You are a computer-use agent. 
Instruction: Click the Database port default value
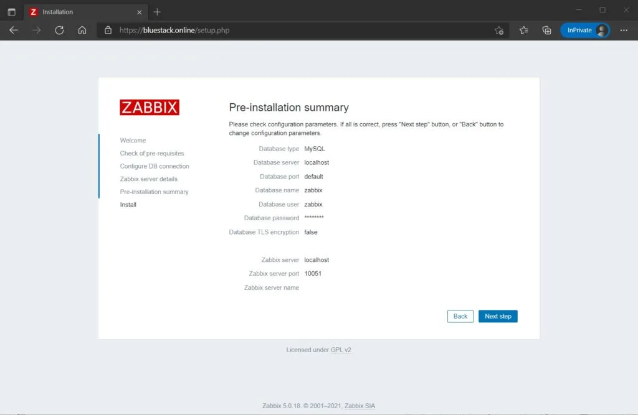(313, 177)
